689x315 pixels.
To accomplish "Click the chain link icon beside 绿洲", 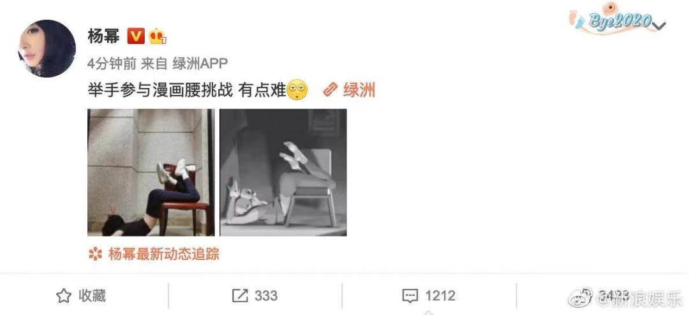I will (x=330, y=90).
